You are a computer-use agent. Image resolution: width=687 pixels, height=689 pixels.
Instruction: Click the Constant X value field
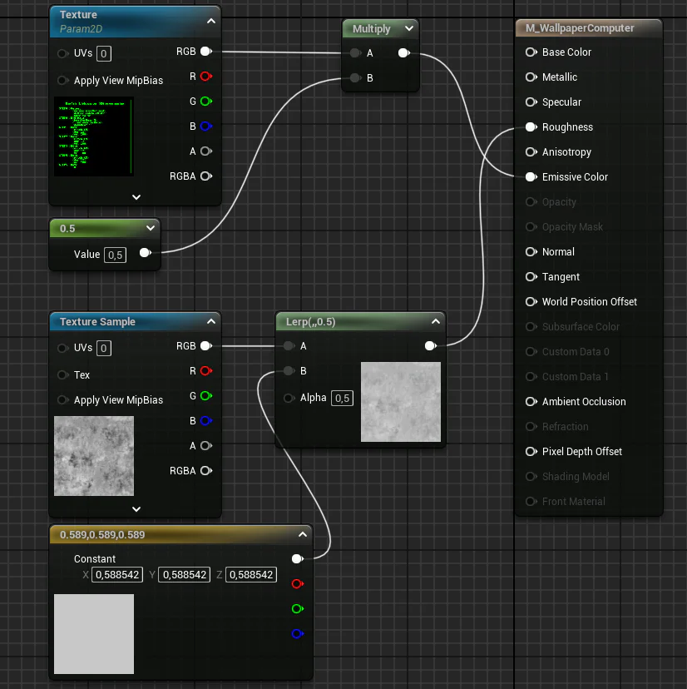[x=117, y=575]
